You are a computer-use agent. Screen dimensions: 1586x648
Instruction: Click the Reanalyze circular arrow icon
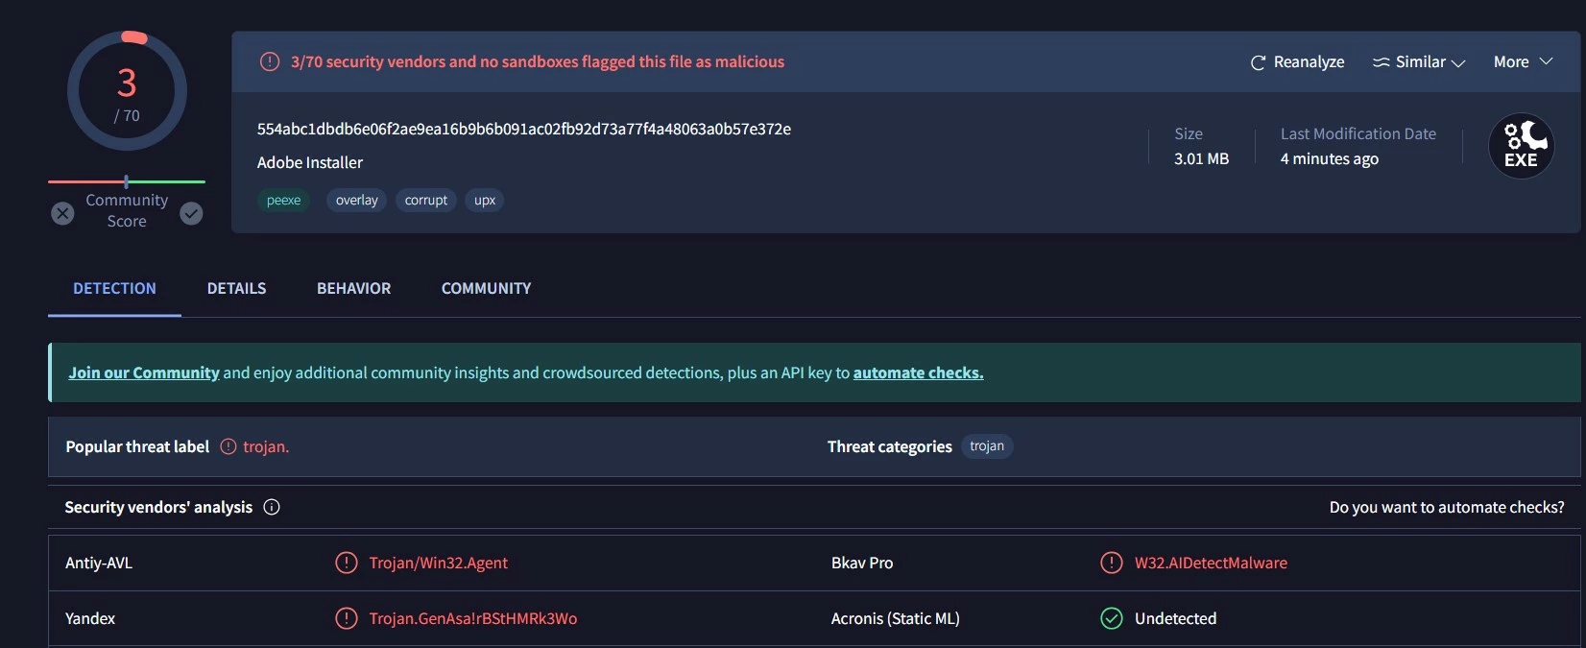click(1258, 62)
